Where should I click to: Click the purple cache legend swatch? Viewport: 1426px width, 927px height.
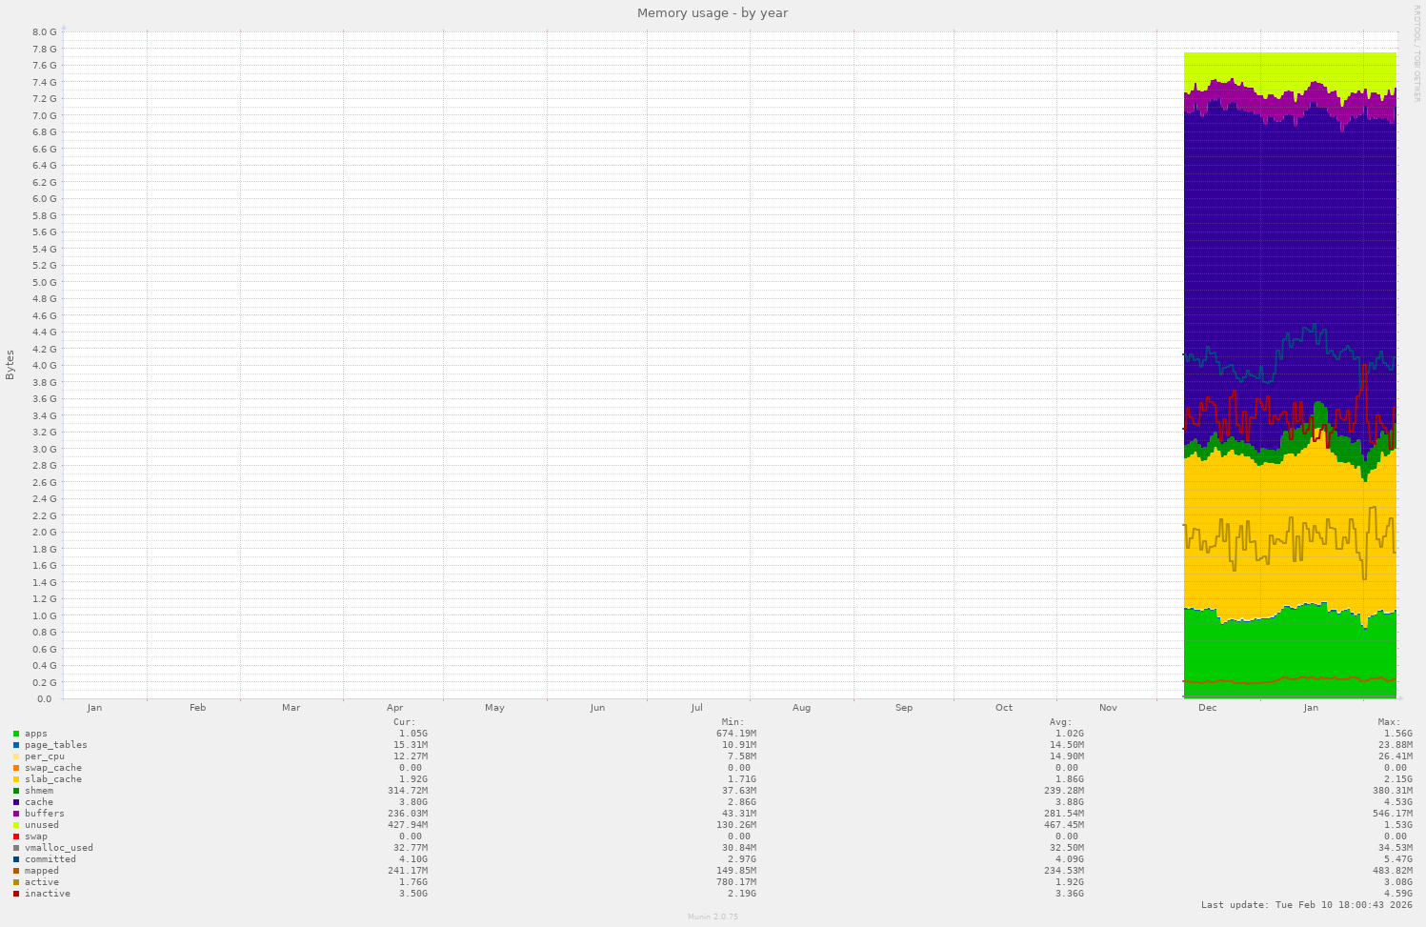click(15, 801)
